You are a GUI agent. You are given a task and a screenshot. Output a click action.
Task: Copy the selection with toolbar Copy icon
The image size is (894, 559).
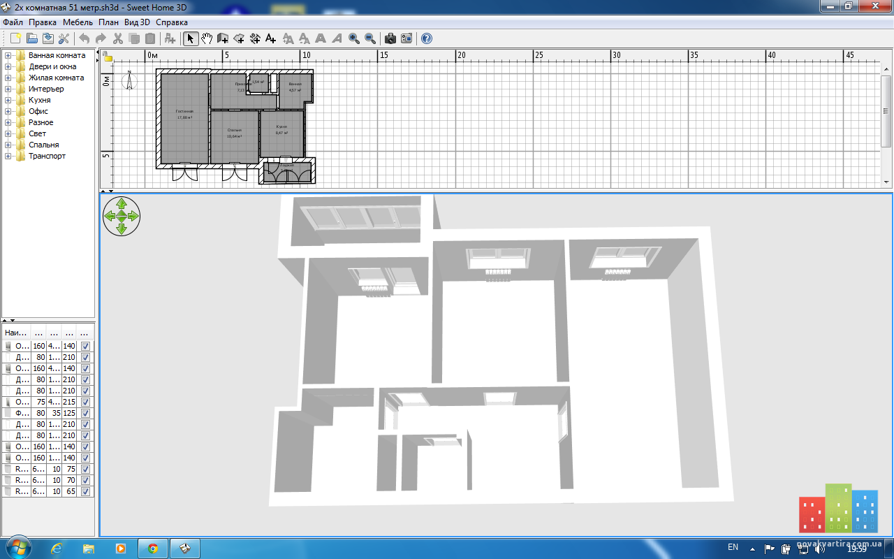tap(134, 38)
